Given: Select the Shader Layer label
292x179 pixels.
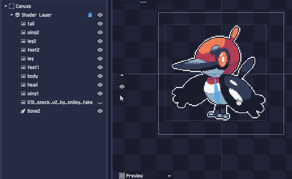Looking at the screenshot, I should pyautogui.click(x=36, y=15).
